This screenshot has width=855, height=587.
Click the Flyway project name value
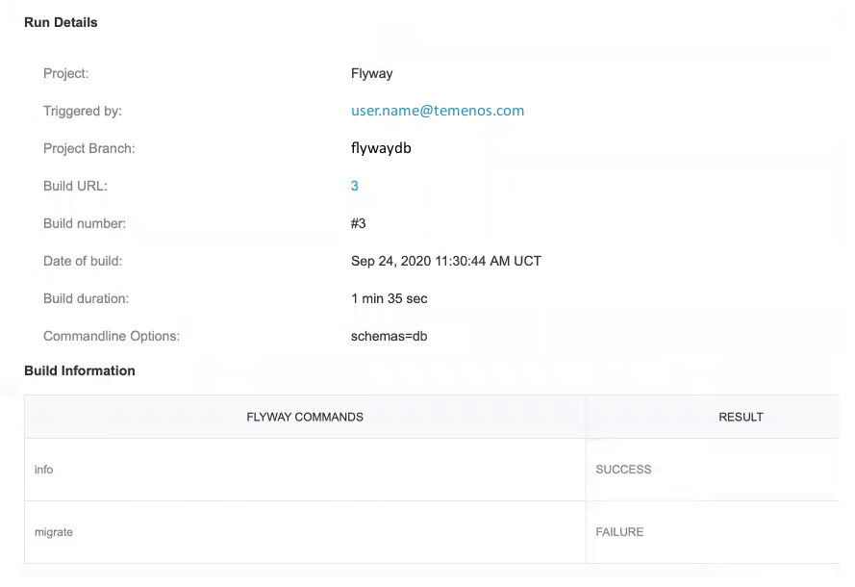(x=372, y=73)
